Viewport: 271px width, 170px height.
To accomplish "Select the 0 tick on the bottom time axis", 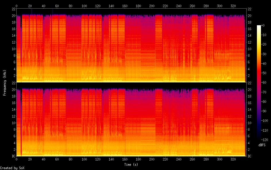I will 16,159.
